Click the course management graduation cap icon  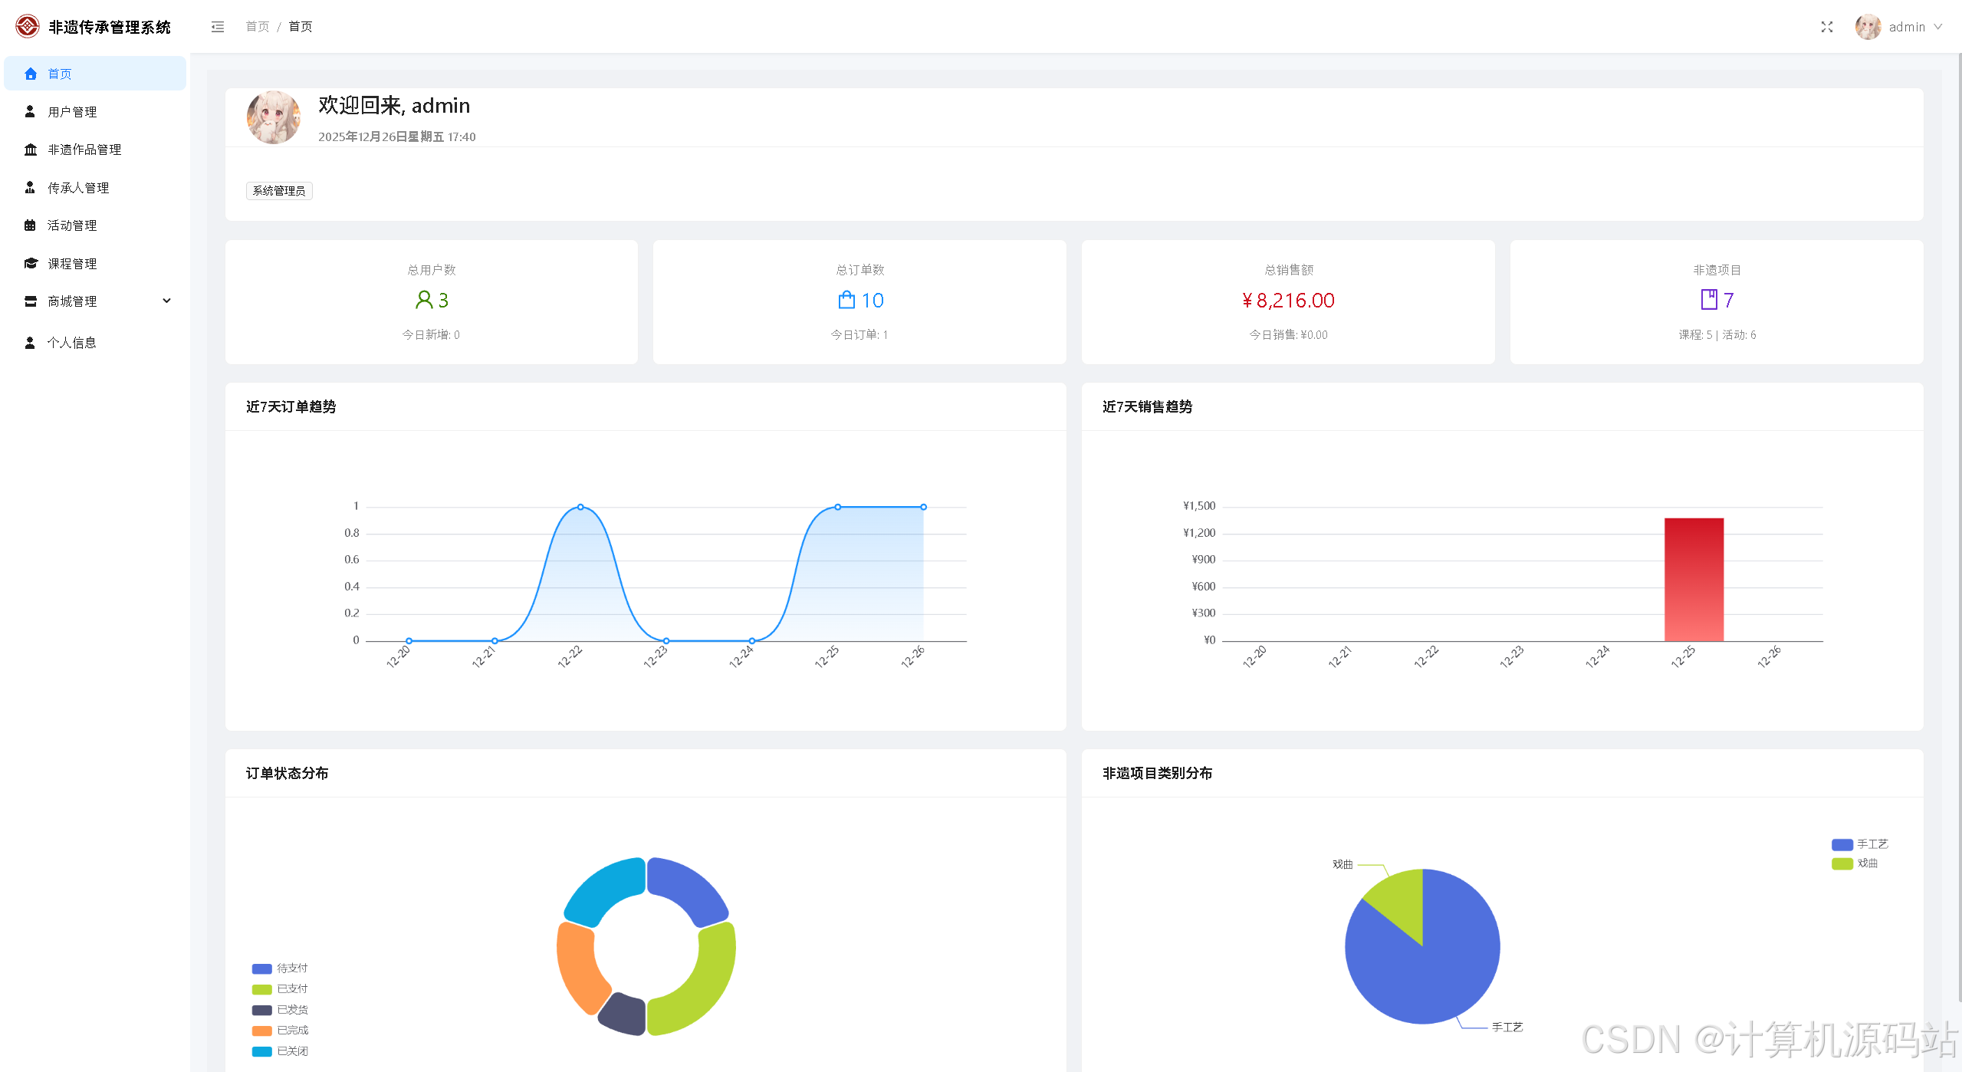tap(31, 263)
